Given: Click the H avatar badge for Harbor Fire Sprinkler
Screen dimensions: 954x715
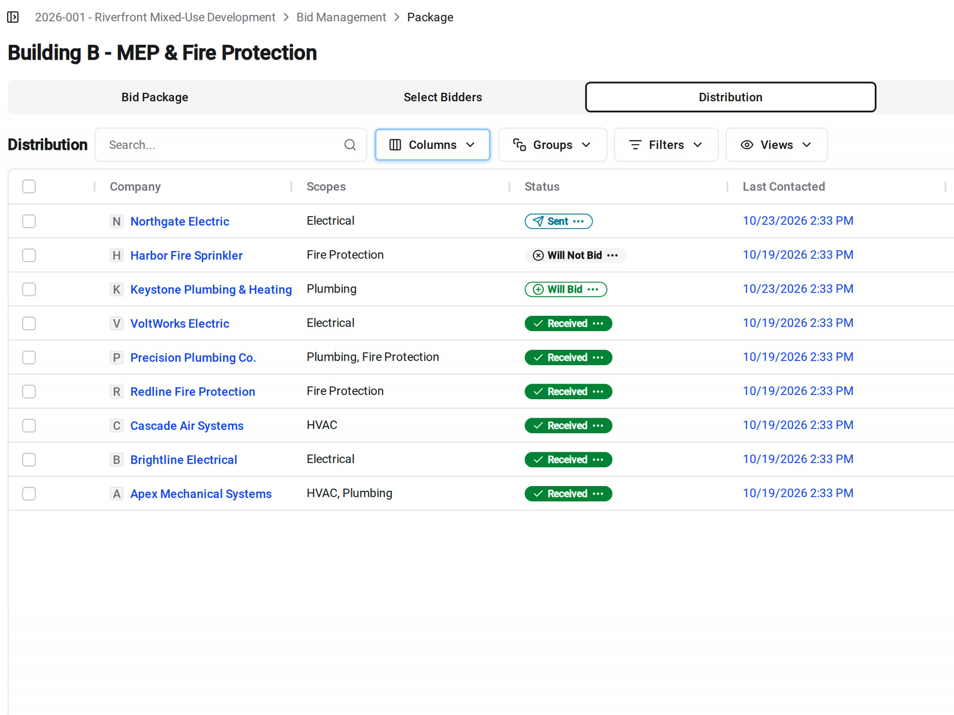Looking at the screenshot, I should tap(117, 256).
